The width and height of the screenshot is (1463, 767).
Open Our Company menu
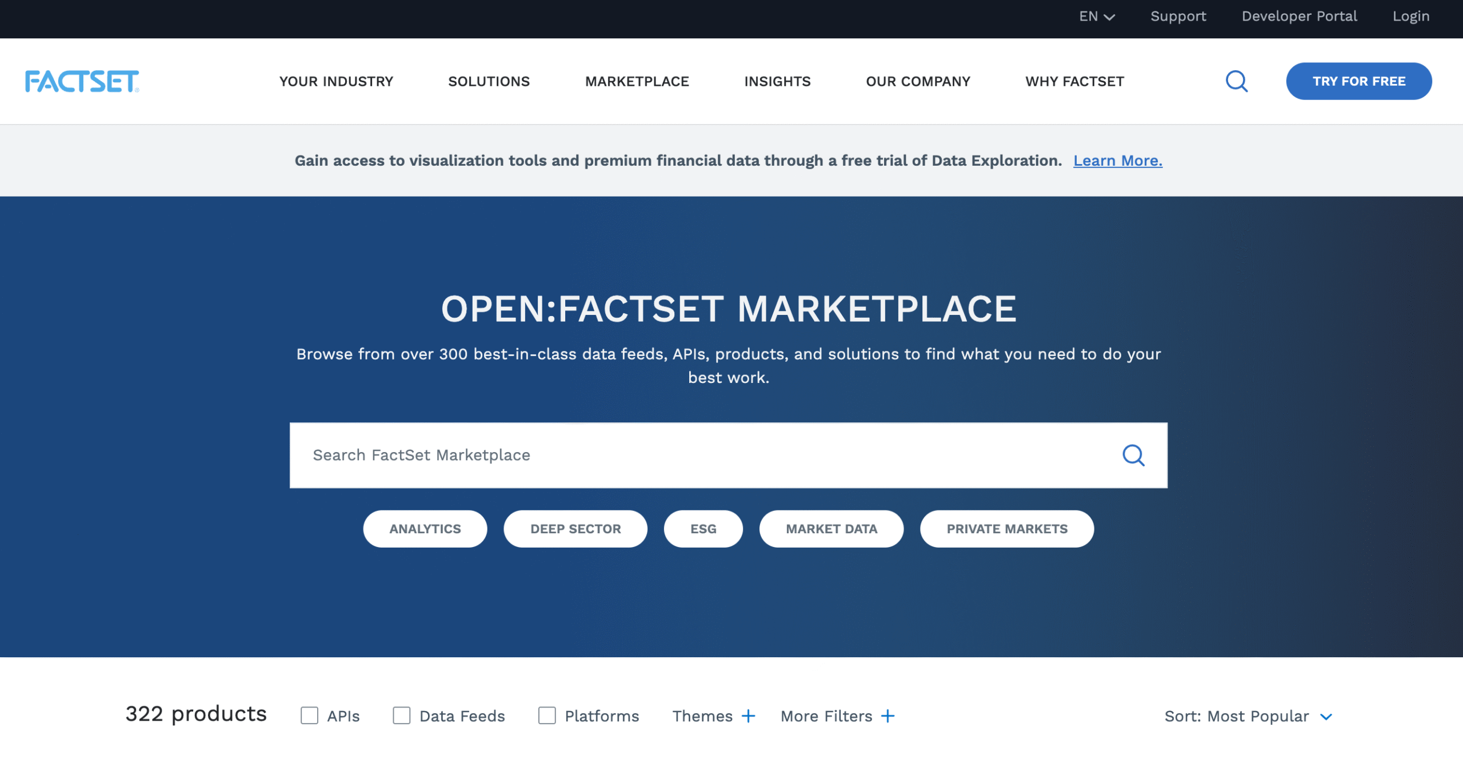point(918,81)
